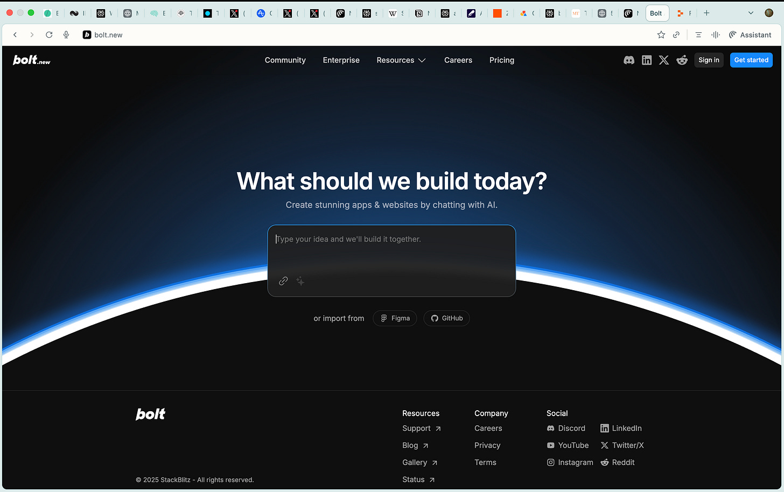Open the Terms footer link

pyautogui.click(x=485, y=462)
